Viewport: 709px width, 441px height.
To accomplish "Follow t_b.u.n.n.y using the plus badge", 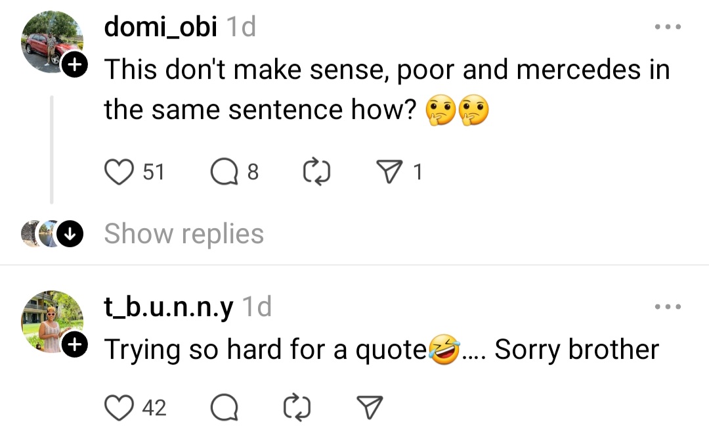I will 75,344.
